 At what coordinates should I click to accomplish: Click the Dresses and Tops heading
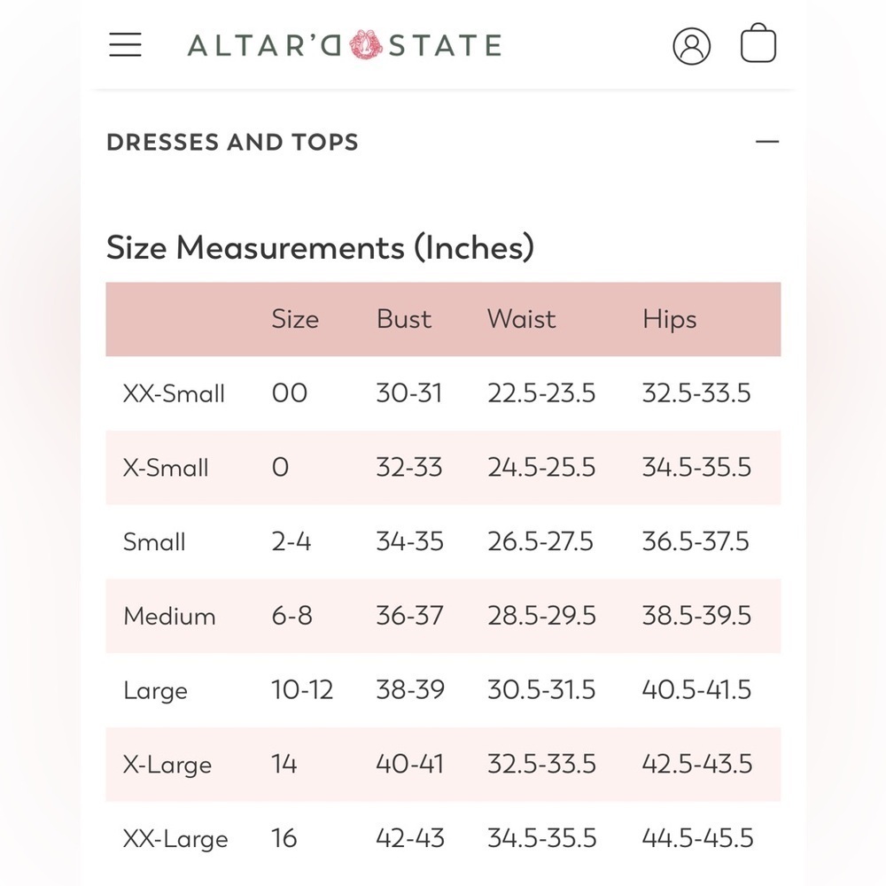click(232, 142)
